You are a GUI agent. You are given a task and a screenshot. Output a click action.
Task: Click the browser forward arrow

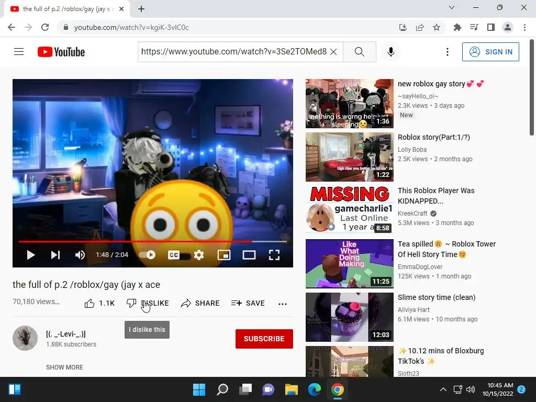[28, 27]
